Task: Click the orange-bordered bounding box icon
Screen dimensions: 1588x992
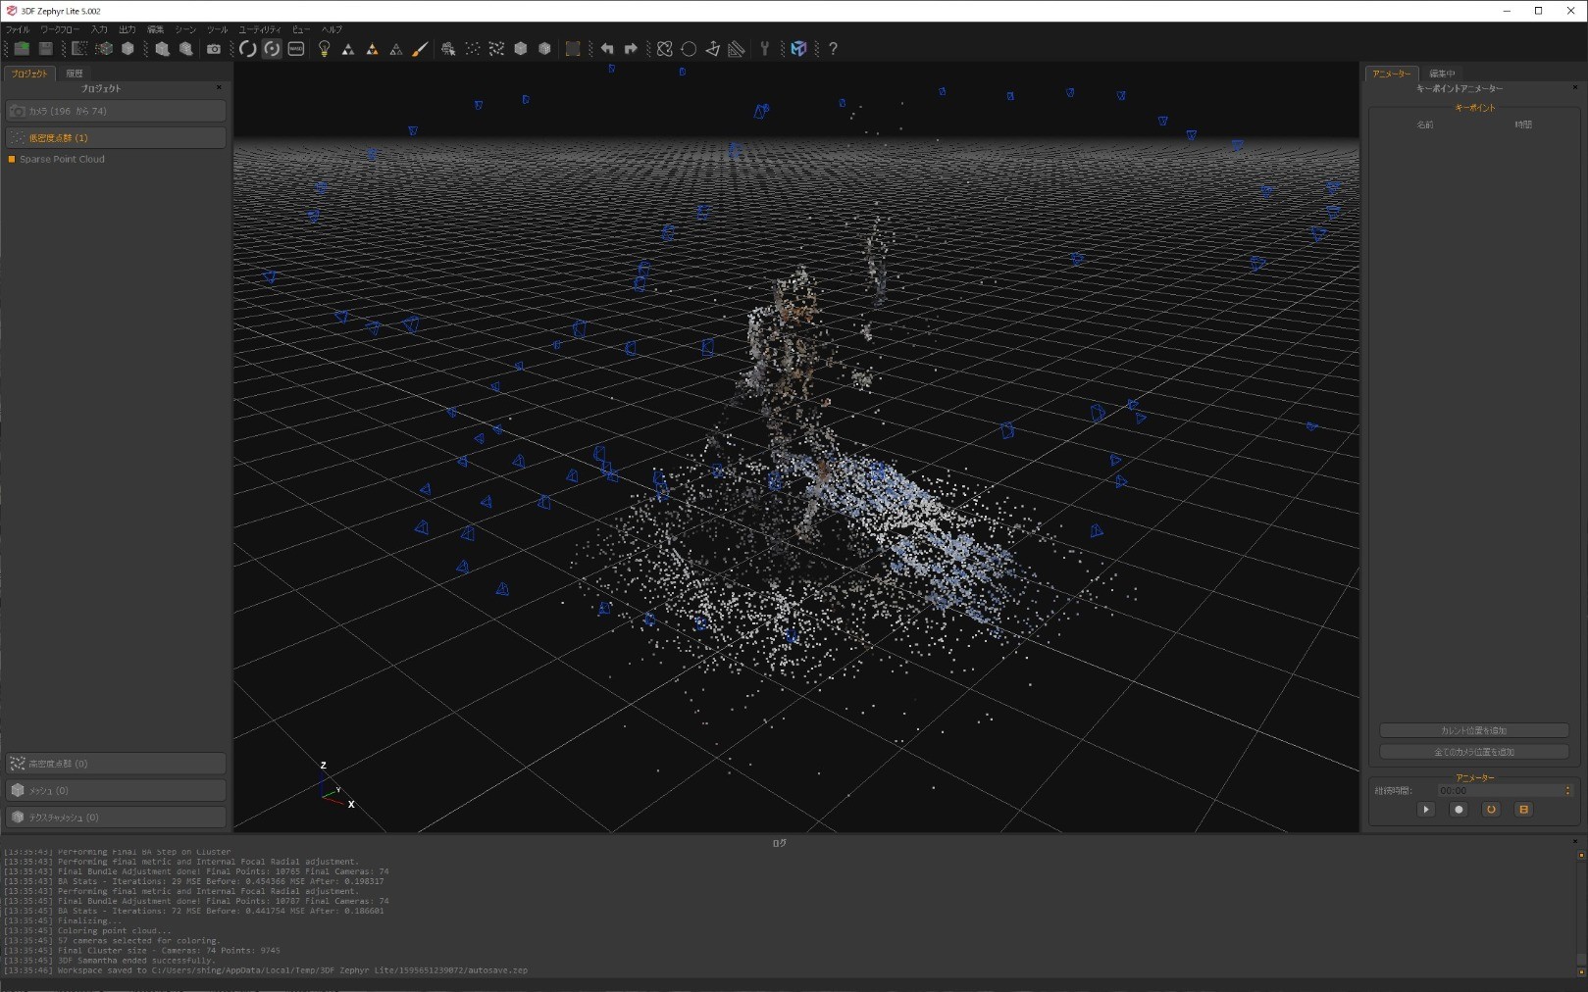Action: click(573, 49)
